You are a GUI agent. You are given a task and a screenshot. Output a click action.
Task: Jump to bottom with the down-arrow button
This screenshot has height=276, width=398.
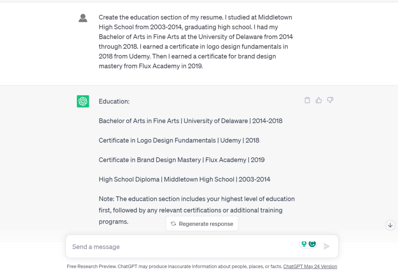pos(390,225)
